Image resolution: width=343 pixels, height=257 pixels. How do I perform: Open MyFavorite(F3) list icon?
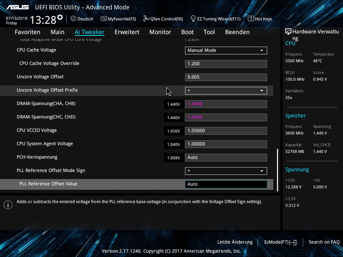point(104,19)
